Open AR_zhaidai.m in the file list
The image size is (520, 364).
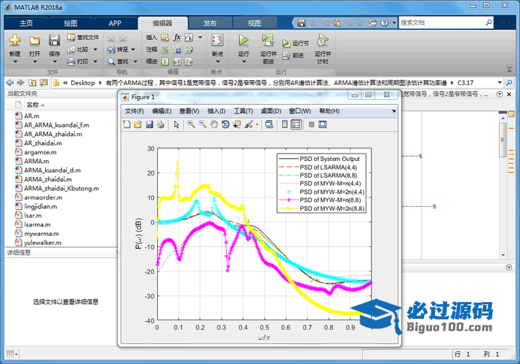pyautogui.click(x=41, y=143)
